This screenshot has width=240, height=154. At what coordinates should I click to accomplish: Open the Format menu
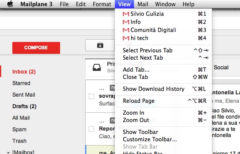102,4
